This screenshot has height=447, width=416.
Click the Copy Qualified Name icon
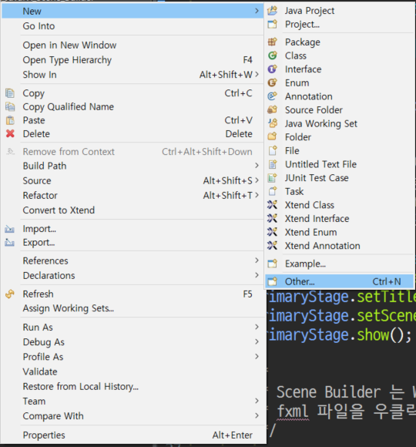point(10,107)
